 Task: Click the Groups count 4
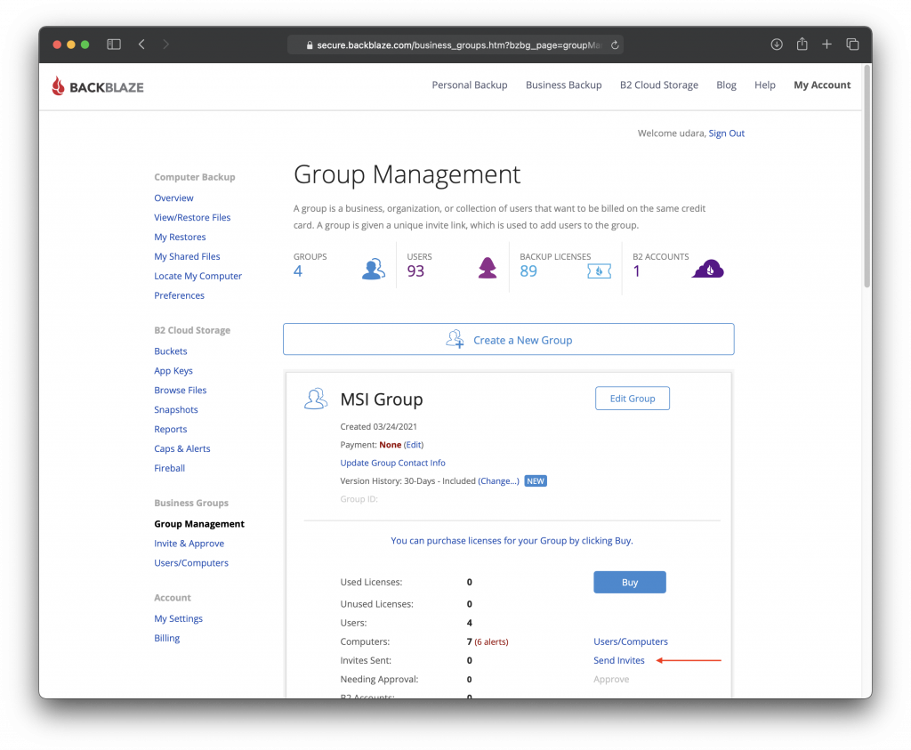298,270
